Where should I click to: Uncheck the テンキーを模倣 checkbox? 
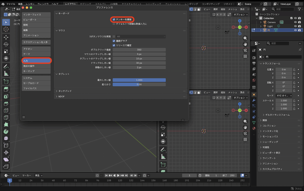pos(114,20)
